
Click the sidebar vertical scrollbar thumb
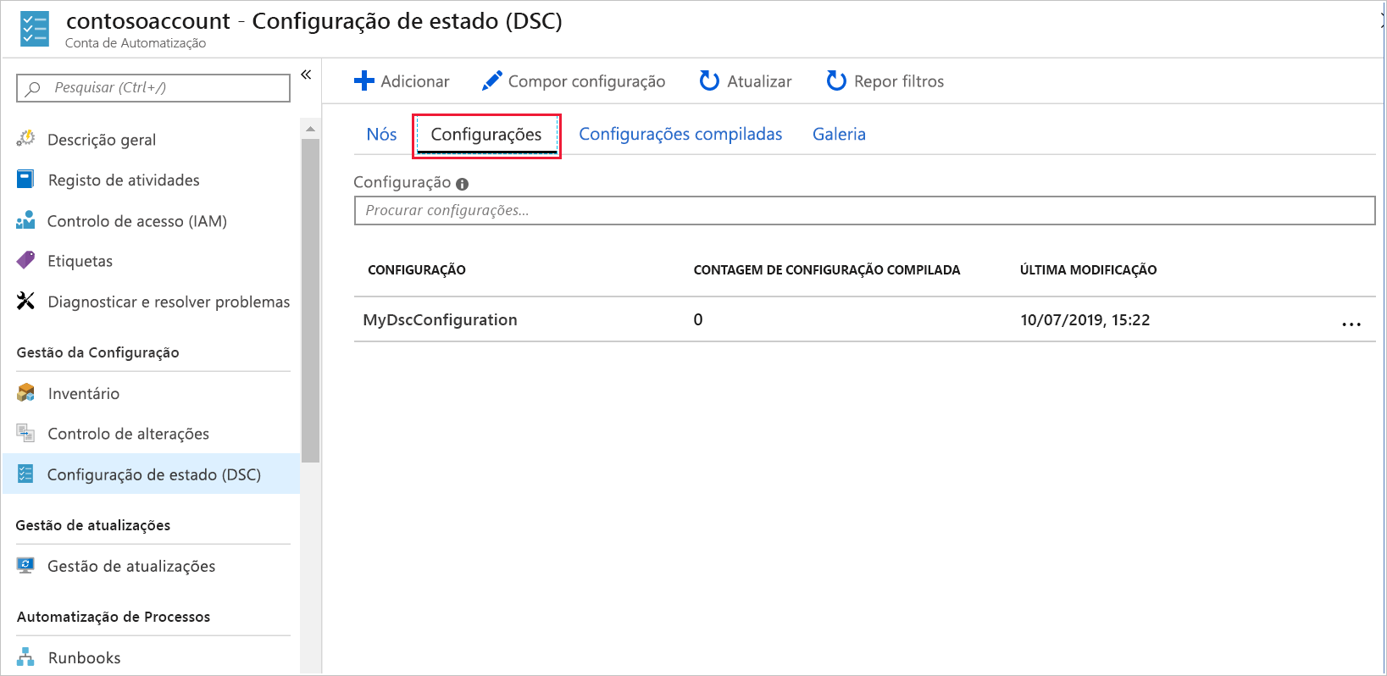(310, 301)
